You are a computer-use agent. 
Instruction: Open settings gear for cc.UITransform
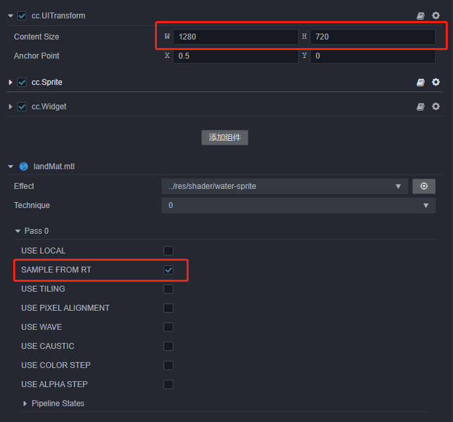[436, 15]
